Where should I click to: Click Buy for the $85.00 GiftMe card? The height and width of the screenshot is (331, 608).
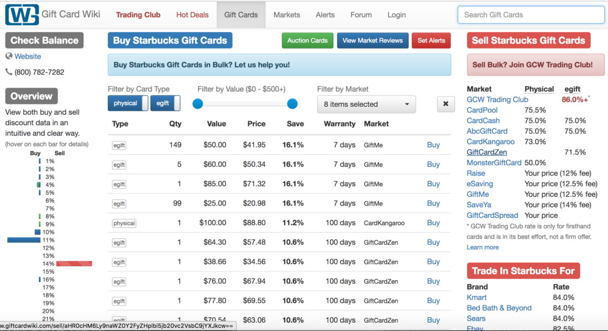point(433,183)
